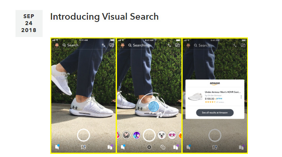
Task: Click the Searching field in middle phone
Action: pos(140,45)
